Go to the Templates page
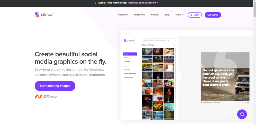The image size is (256, 125). pos(139,15)
